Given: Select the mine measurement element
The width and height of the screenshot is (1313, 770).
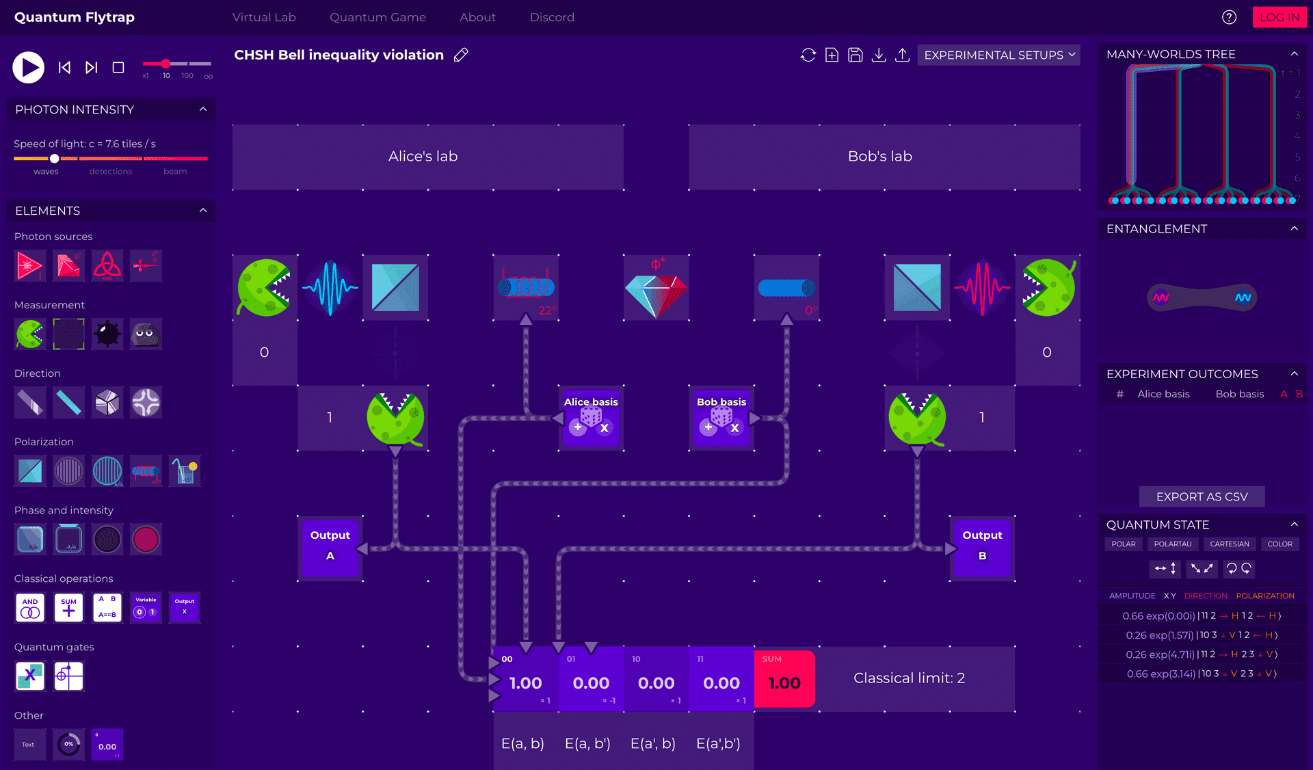Looking at the screenshot, I should 107,334.
